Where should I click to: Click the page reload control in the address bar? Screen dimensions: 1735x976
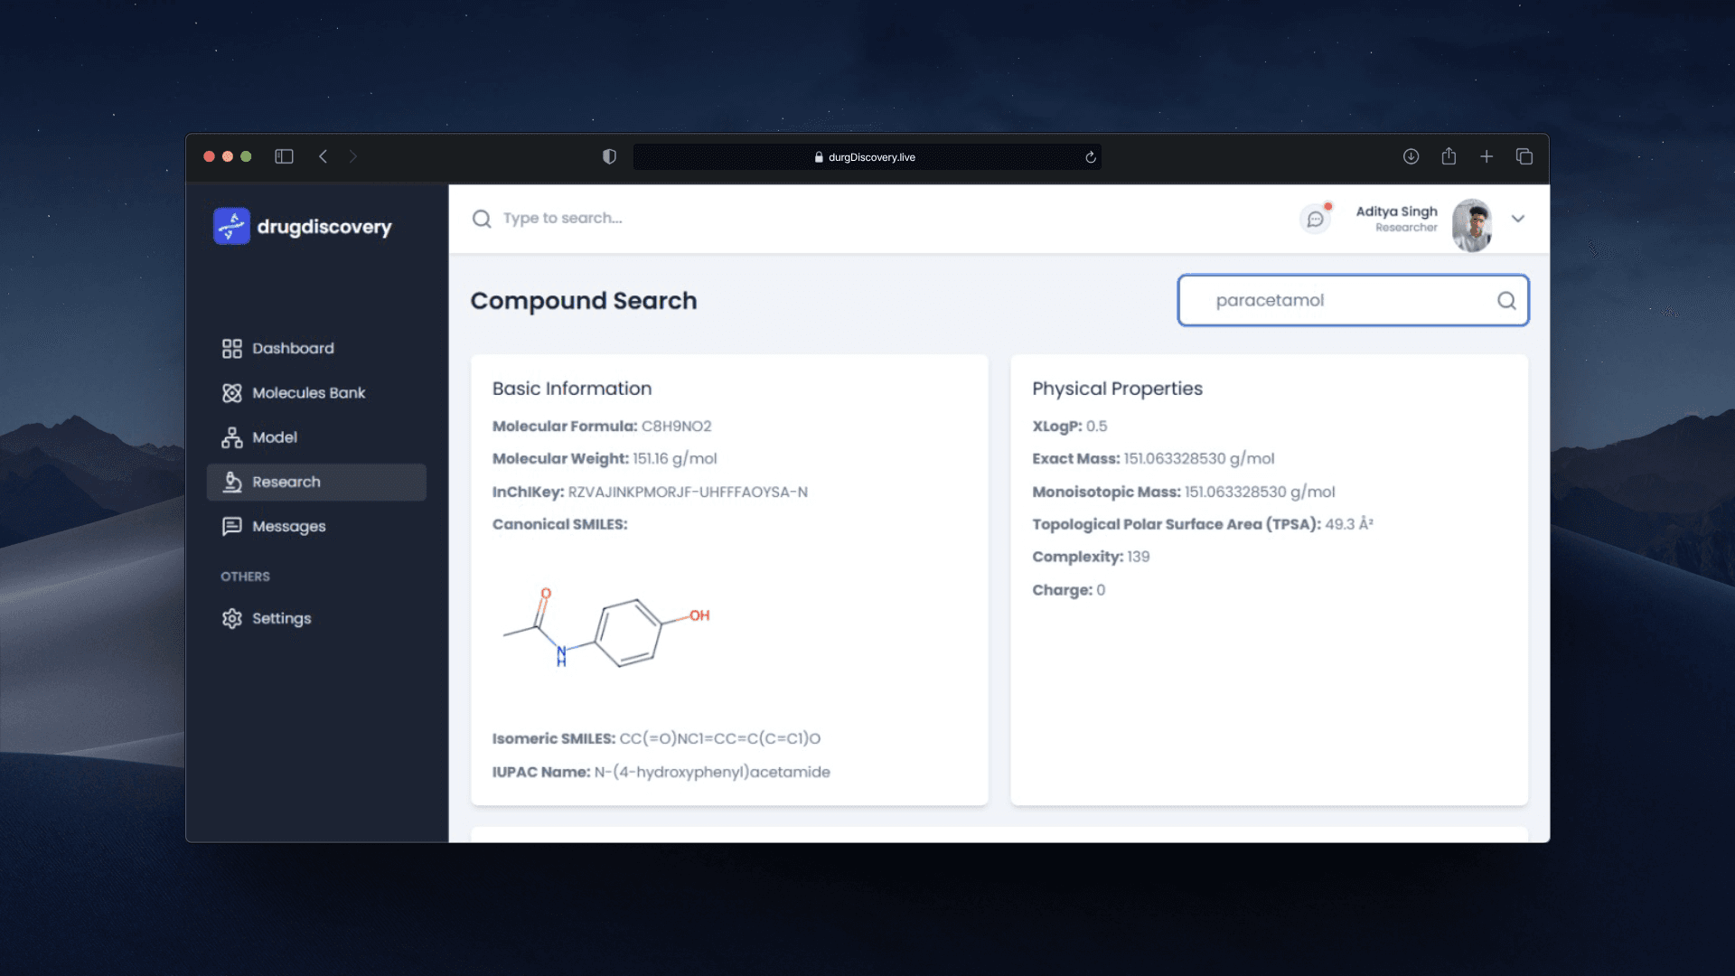(1091, 156)
